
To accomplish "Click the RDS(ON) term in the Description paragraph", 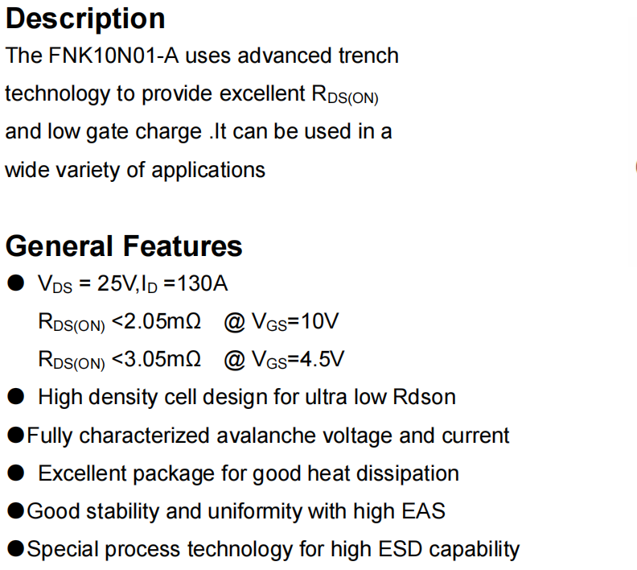I will tap(344, 96).
